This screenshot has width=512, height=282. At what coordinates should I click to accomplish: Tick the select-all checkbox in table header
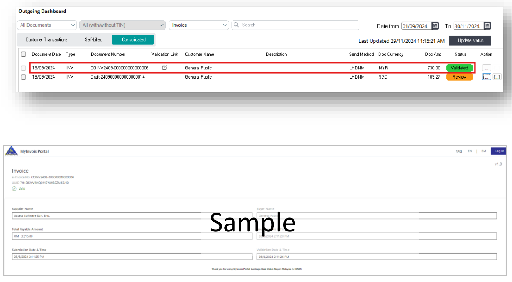coord(23,54)
